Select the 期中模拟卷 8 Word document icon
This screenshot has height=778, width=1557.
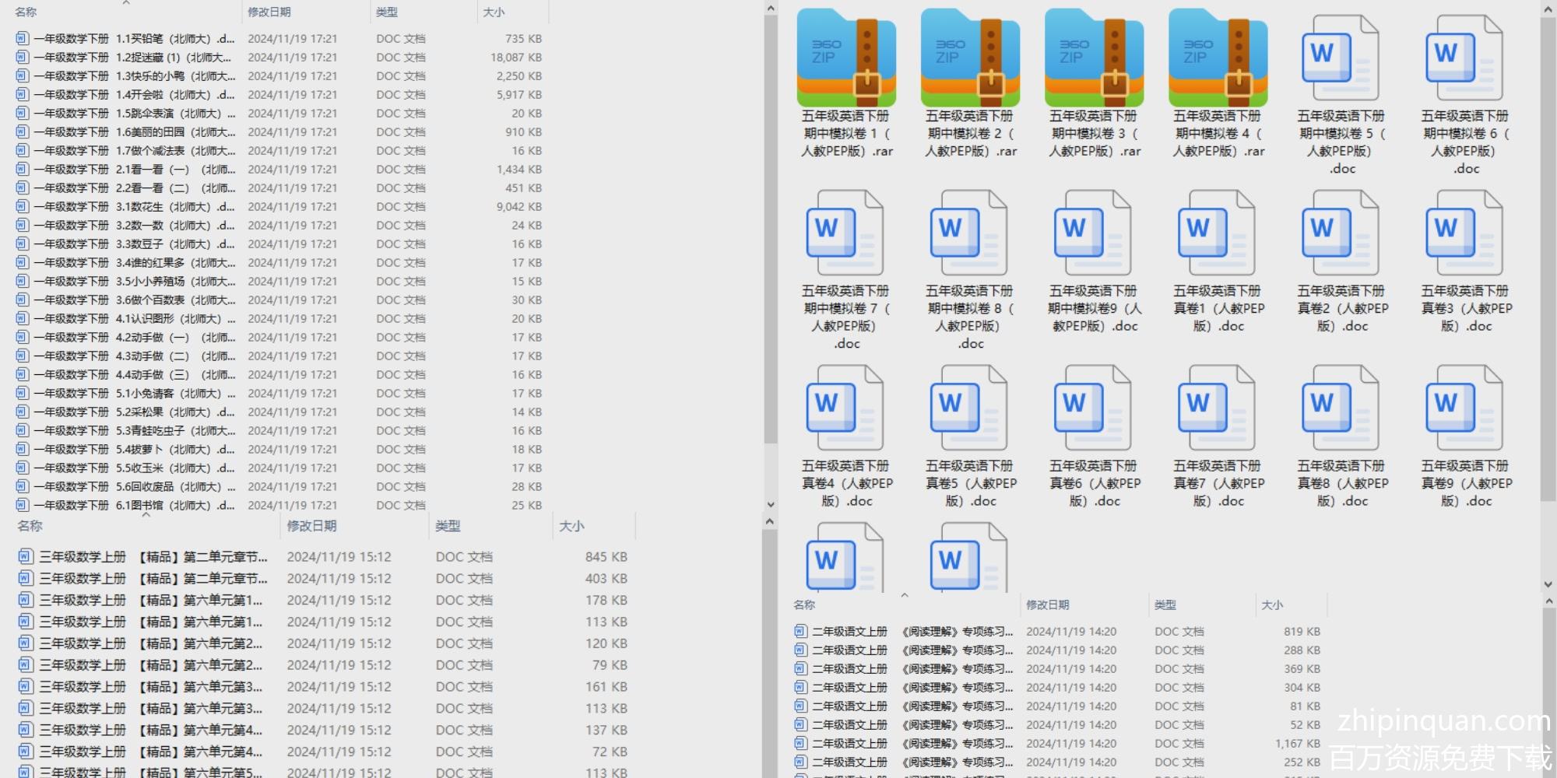969,233
